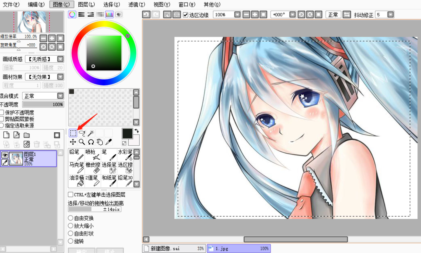Hide 图层1 using the eye icon
Screen dimensions: 421x253
click(x=5, y=155)
